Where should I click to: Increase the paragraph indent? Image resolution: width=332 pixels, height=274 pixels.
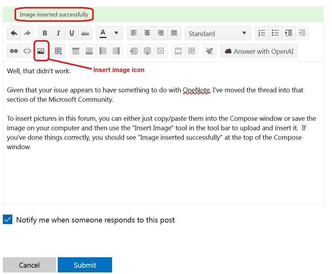288,33
